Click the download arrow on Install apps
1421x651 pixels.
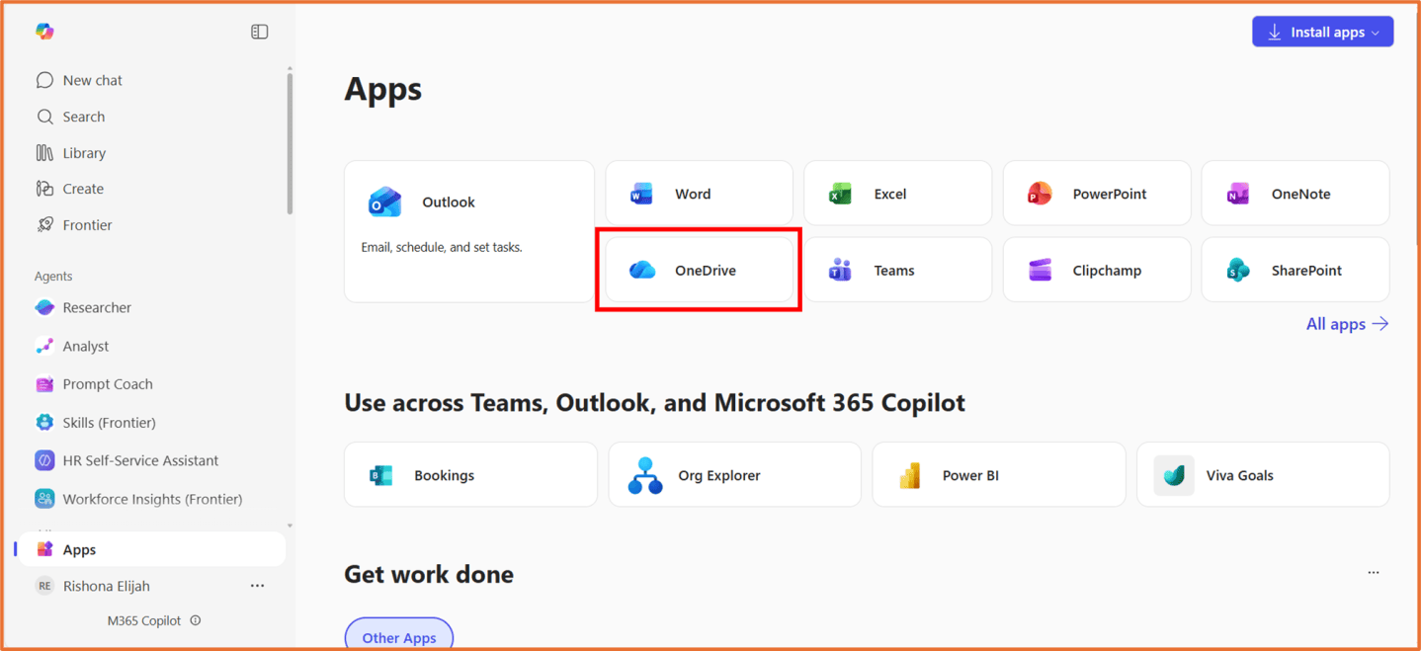1275,33
